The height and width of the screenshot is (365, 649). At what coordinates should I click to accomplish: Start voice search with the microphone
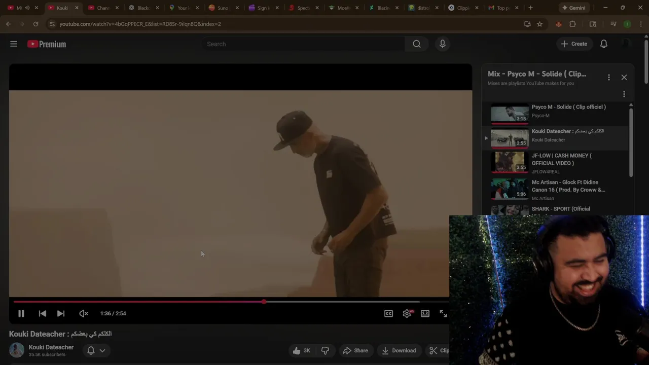(443, 44)
